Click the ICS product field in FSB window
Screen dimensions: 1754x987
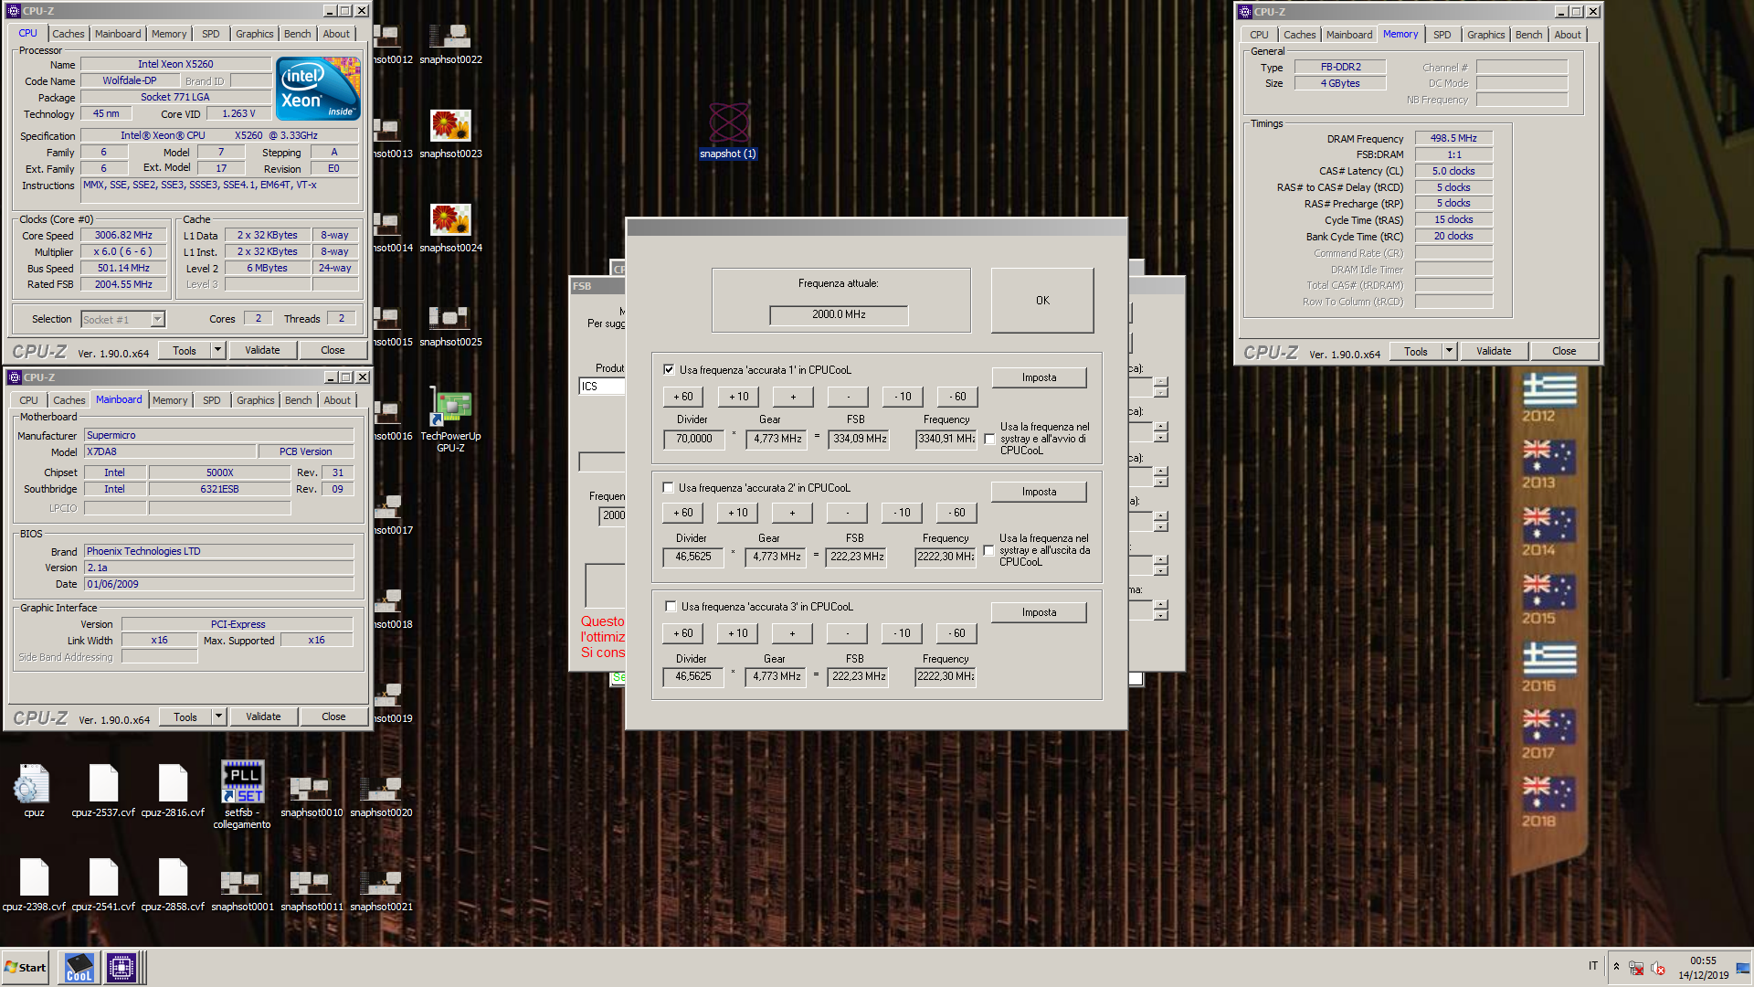(x=603, y=387)
